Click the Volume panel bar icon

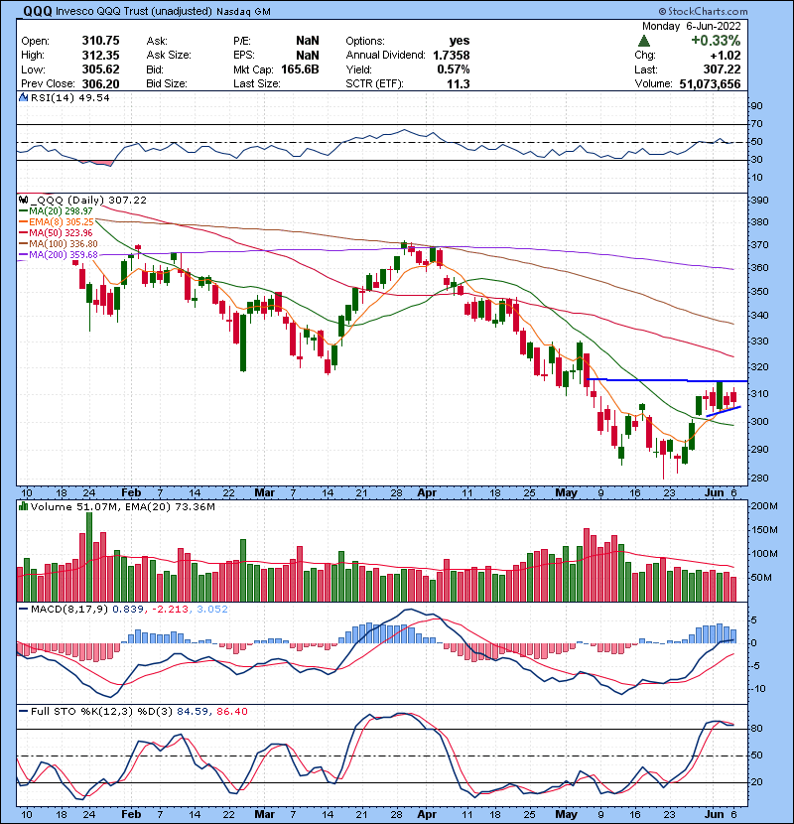pos(23,506)
